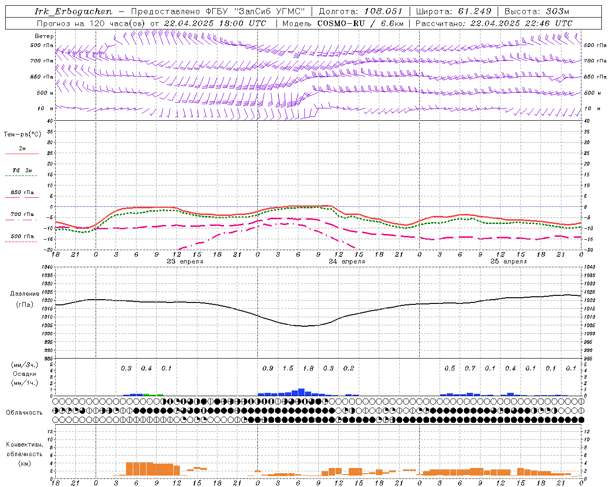Viewport: 609px width, 487px height.
Task: Click the forecast start time 22.04.2025 18:00 UTC
Action: pyautogui.click(x=215, y=23)
